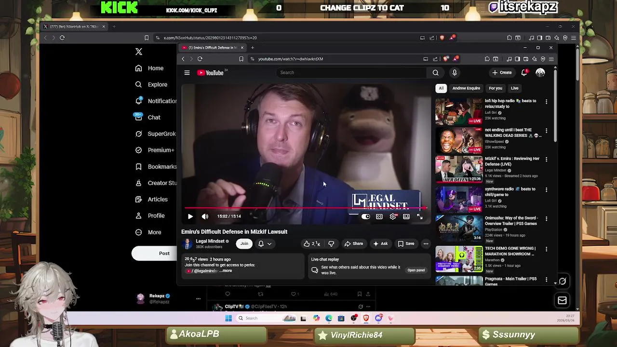Viewport: 617px width, 347px height.
Task: Share the video via Share button
Action: (x=353, y=244)
